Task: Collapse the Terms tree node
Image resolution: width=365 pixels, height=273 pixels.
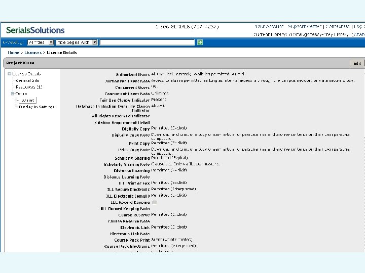Action: point(13,94)
